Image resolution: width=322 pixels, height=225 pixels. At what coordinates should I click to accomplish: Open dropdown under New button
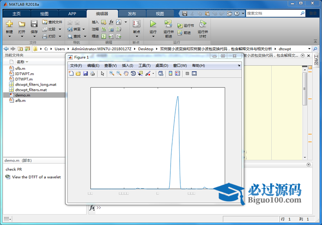[x=9, y=36]
